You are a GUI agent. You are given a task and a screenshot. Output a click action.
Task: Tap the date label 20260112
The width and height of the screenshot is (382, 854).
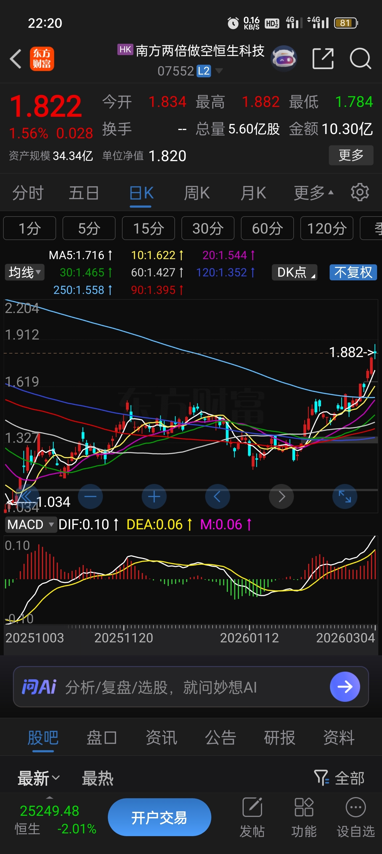[x=249, y=637]
